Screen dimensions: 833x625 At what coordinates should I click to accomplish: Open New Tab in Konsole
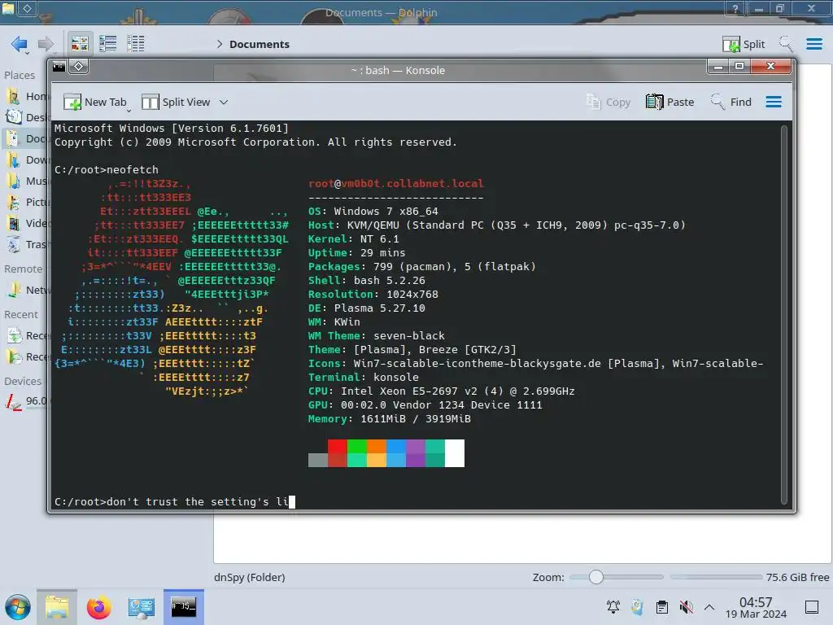point(95,102)
